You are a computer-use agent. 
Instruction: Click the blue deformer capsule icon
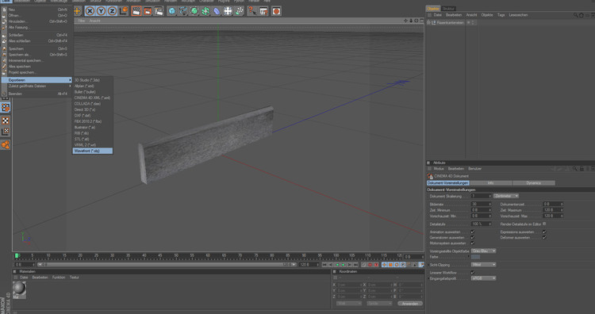(217, 11)
